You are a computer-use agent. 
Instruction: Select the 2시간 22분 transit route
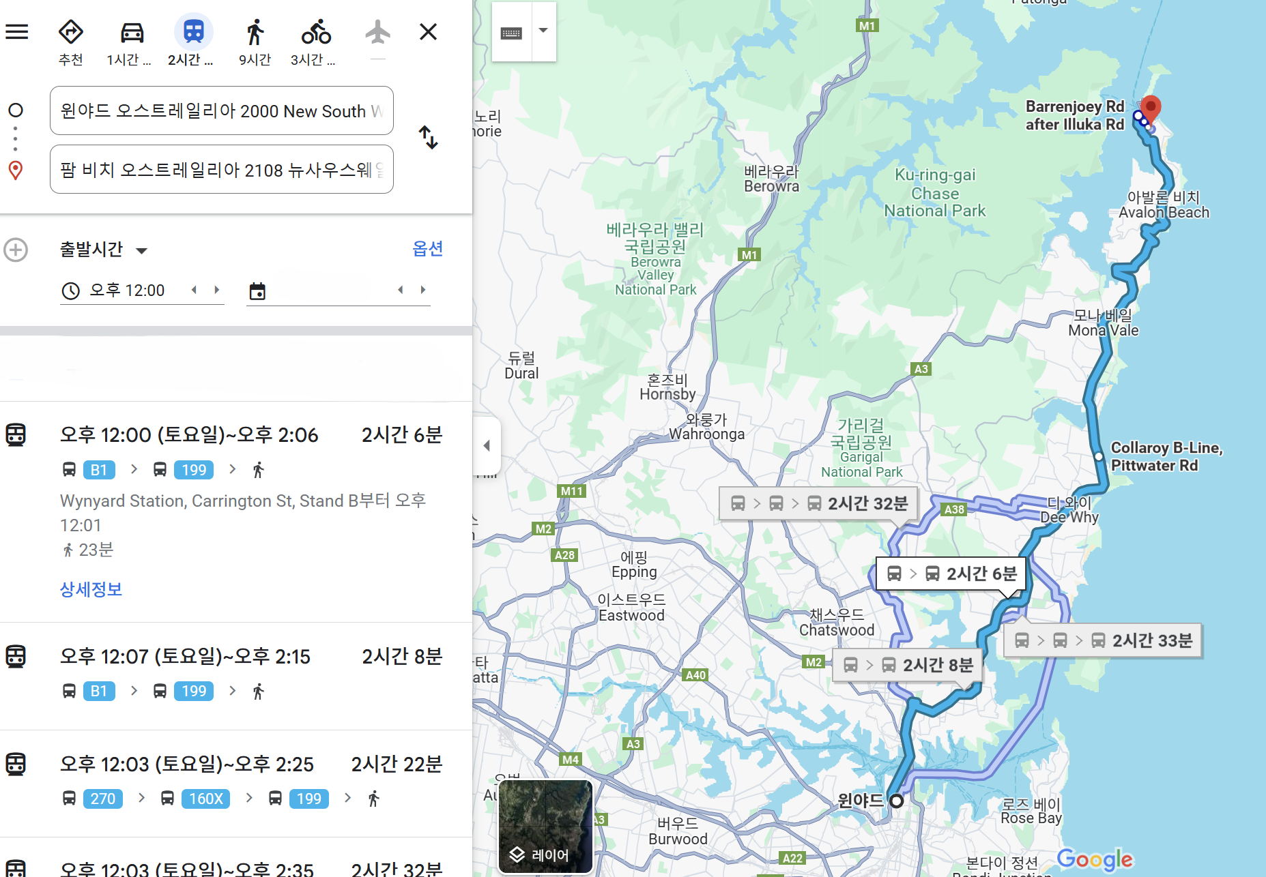pyautogui.click(x=236, y=784)
